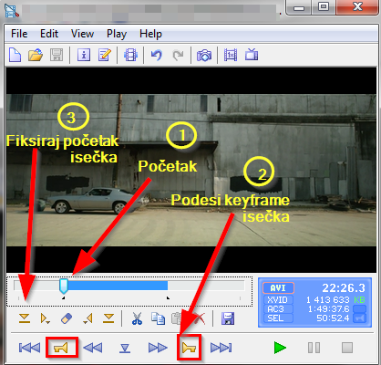
Task: Open a video with the folder icon
Action: click(36, 55)
